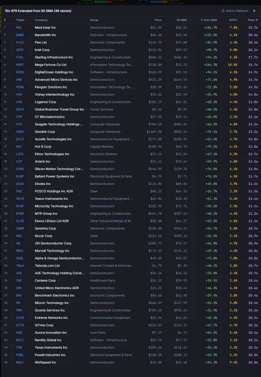261x377 pixels.
Task: Open the TXN ticker link
Action: pos(19,348)
